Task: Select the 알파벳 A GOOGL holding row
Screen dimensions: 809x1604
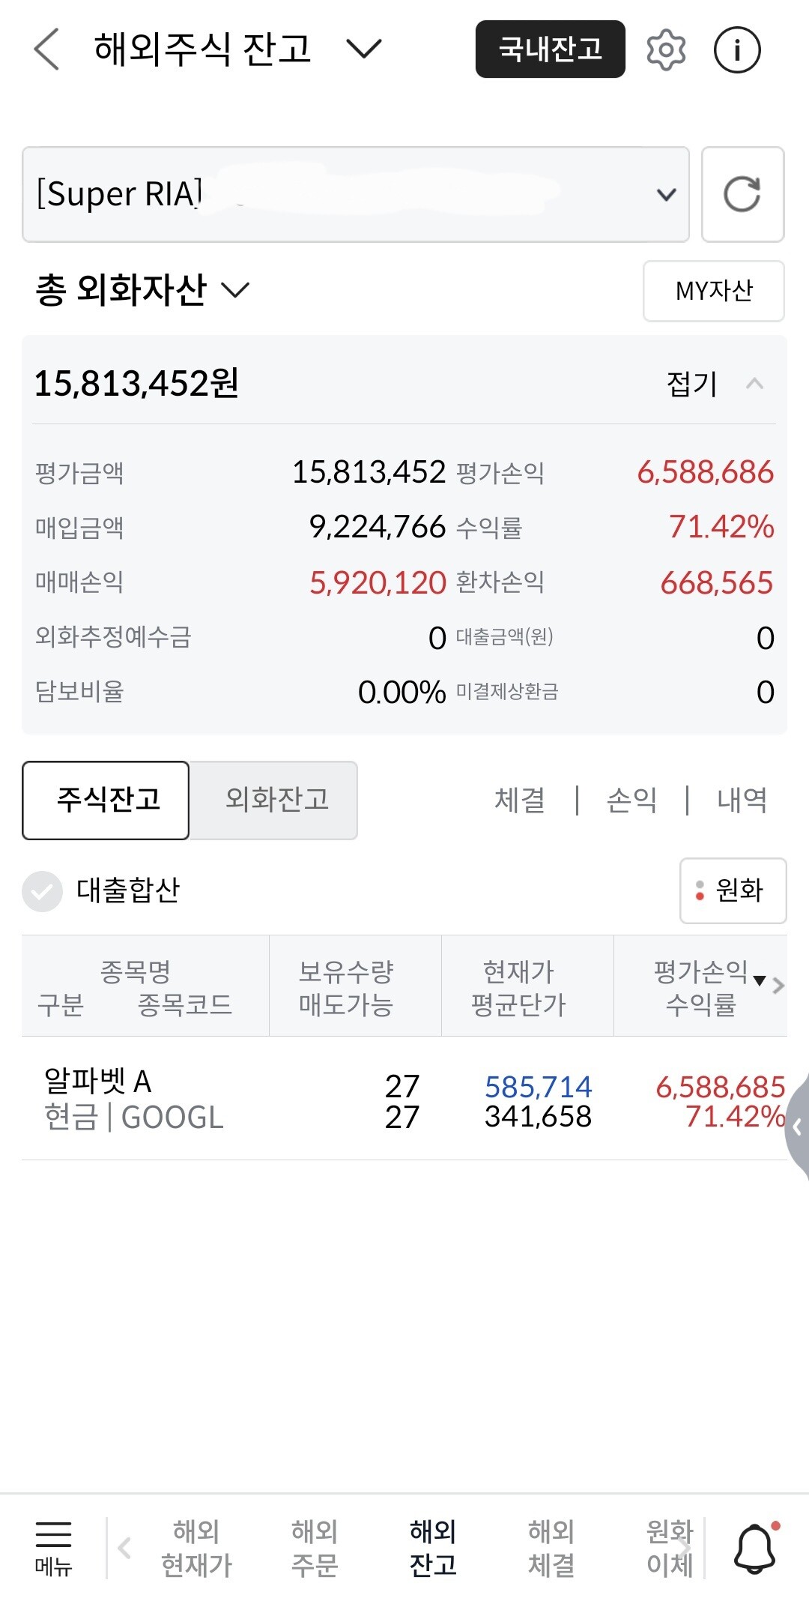Action: (x=404, y=1100)
